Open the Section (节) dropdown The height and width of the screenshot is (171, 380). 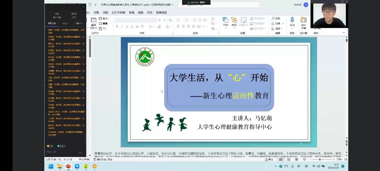(x=105, y=29)
